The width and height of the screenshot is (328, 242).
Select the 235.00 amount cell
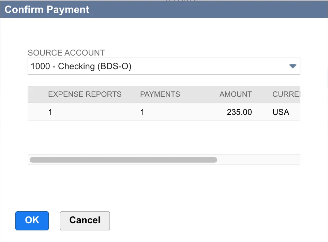point(239,112)
